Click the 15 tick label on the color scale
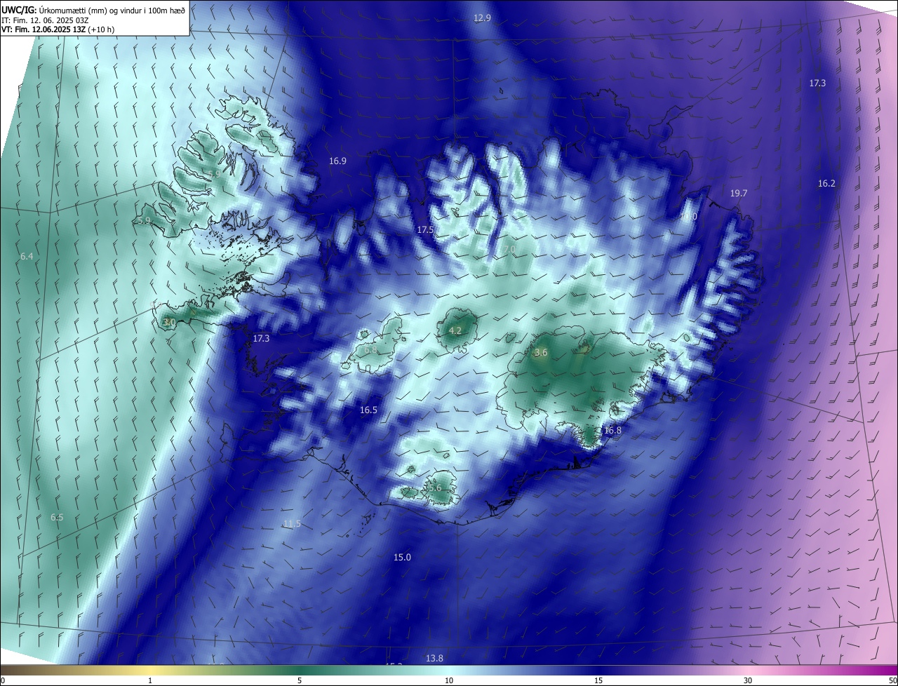This screenshot has width=898, height=686. pos(598,681)
